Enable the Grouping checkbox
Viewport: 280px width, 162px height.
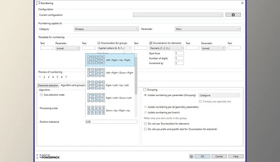145,90
